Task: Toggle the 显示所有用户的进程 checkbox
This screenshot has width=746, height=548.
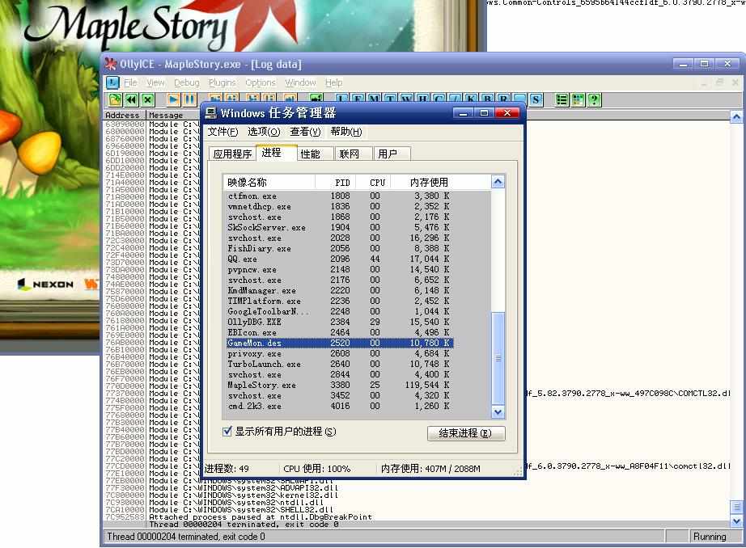Action: pos(227,431)
